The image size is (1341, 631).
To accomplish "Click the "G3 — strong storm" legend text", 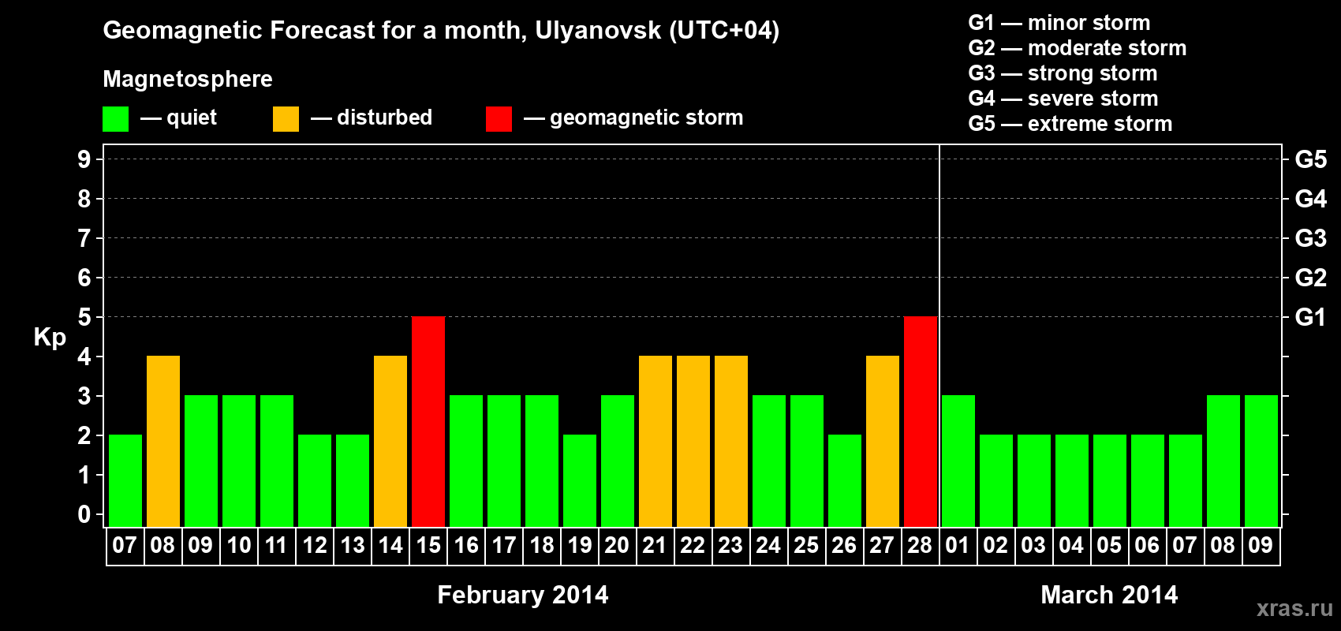I will (x=1063, y=73).
